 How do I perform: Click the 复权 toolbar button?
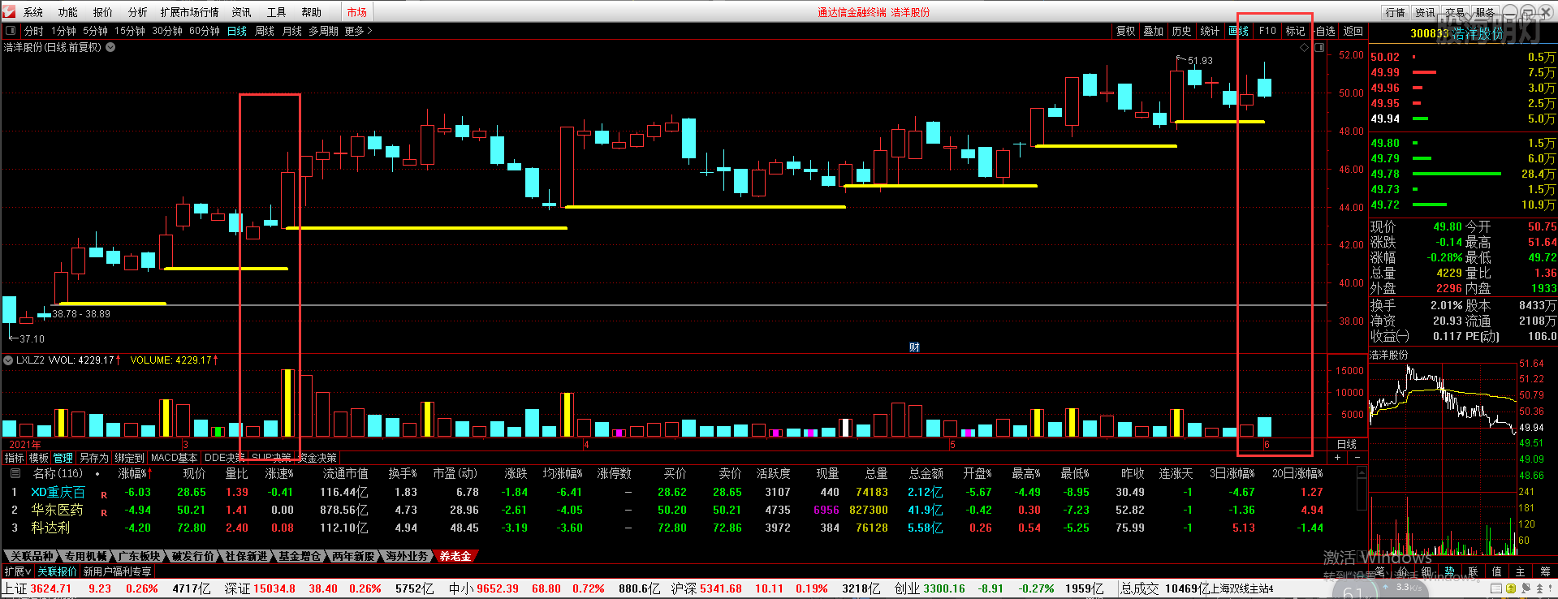pos(1126,31)
